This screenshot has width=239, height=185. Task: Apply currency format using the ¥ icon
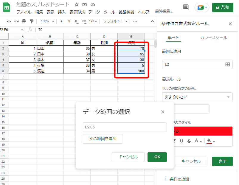click(x=61, y=21)
